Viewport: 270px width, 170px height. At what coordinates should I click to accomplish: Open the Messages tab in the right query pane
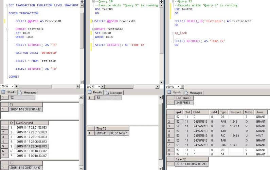coord(193,92)
